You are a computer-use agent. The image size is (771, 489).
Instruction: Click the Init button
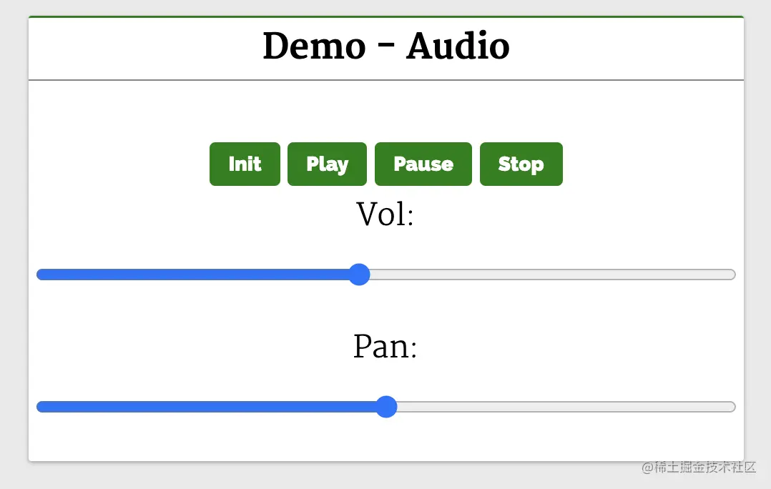tap(245, 164)
